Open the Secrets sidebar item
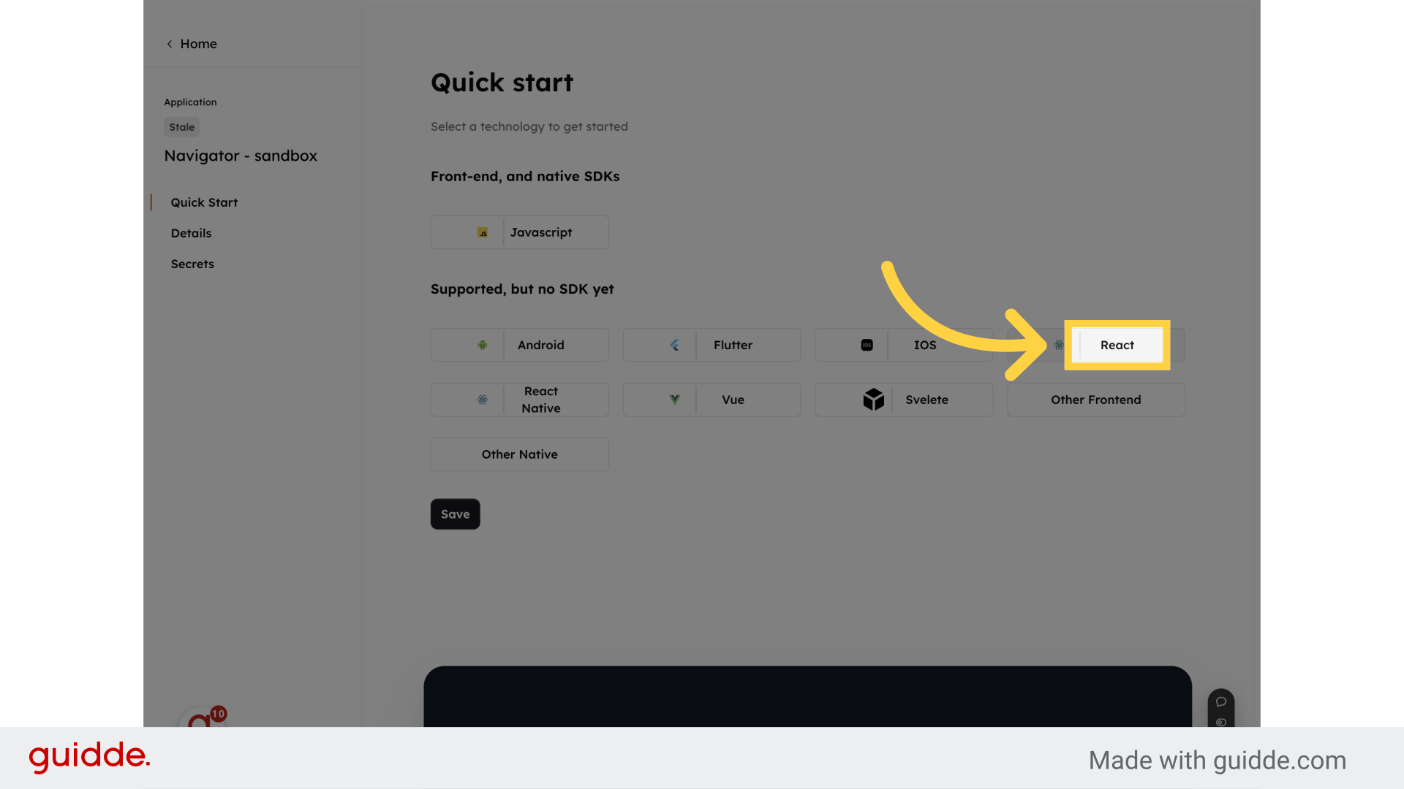This screenshot has height=789, width=1404. click(x=192, y=263)
